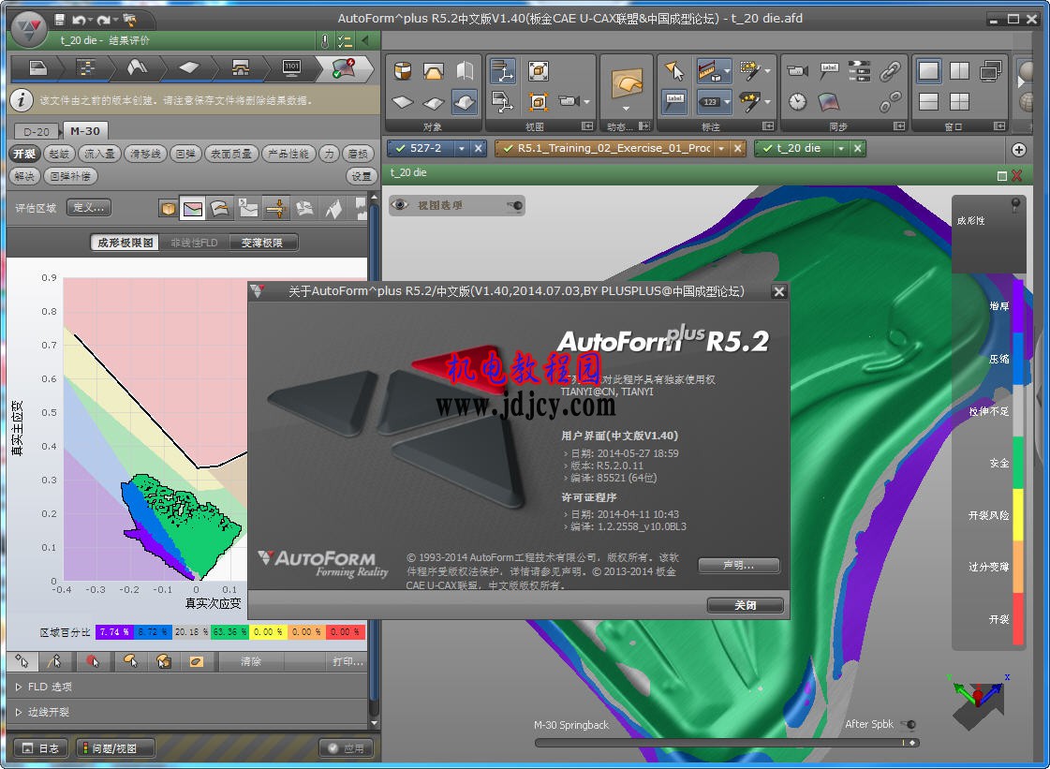Collapse the left panel with triangle arrow
The width and height of the screenshot is (1050, 769).
pos(365,40)
